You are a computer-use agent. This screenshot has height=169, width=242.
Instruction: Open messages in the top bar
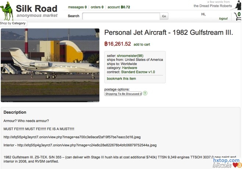click(78, 7)
